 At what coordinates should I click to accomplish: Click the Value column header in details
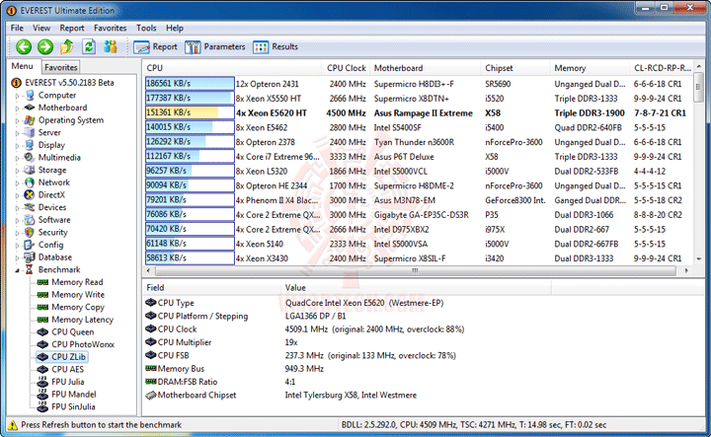click(x=416, y=288)
